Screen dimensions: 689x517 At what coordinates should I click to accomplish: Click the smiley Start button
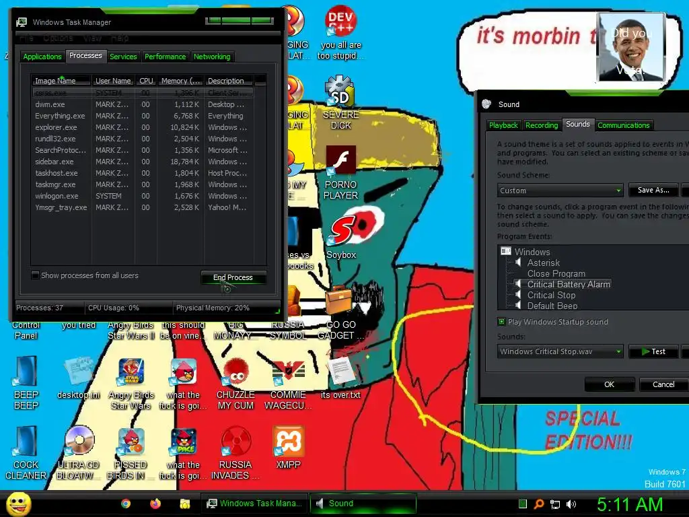[18, 504]
